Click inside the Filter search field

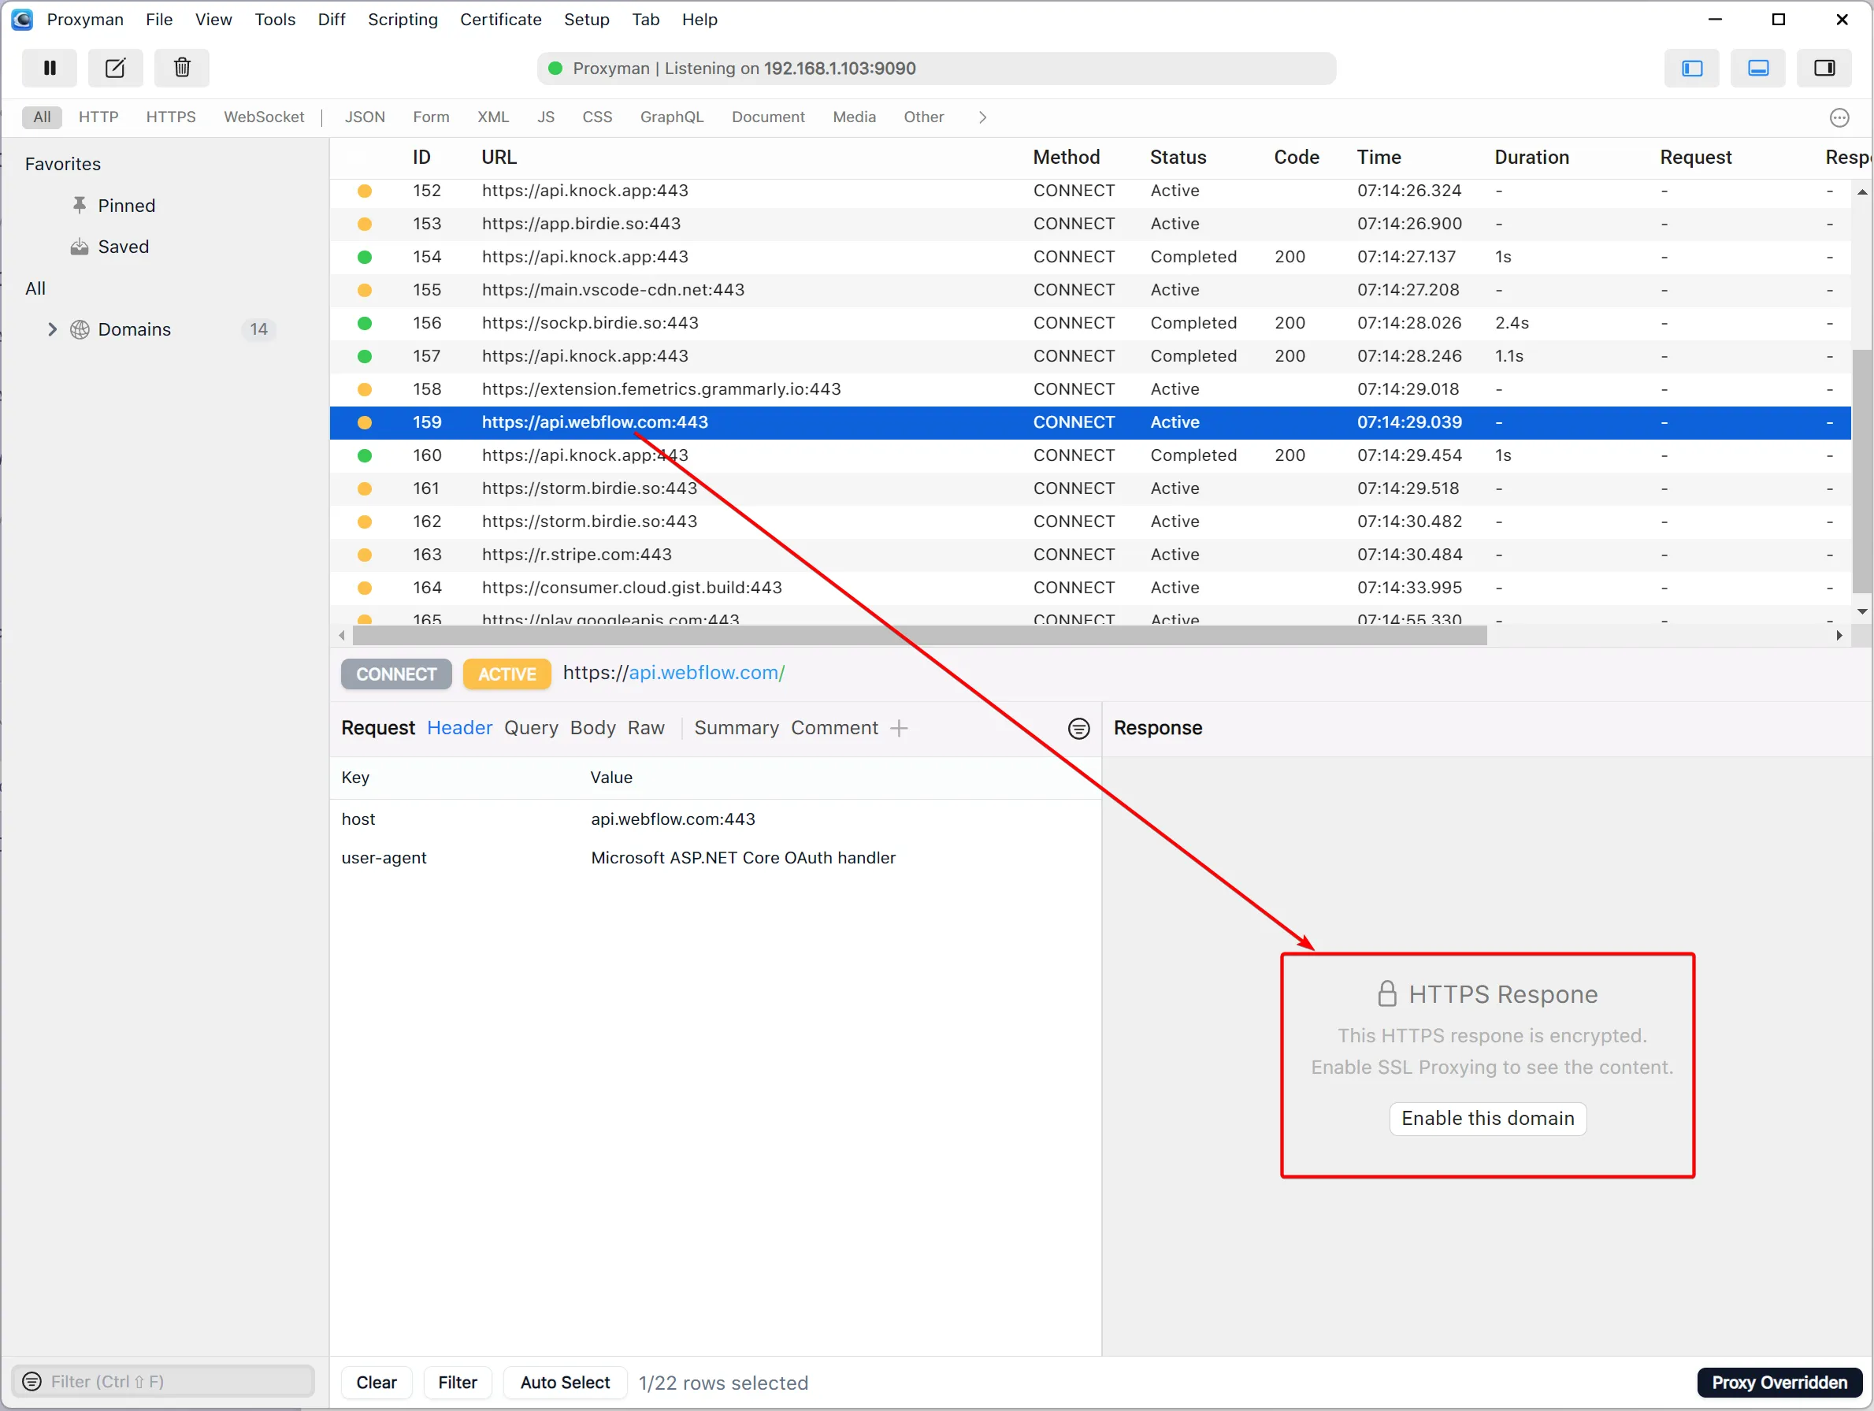[161, 1381]
